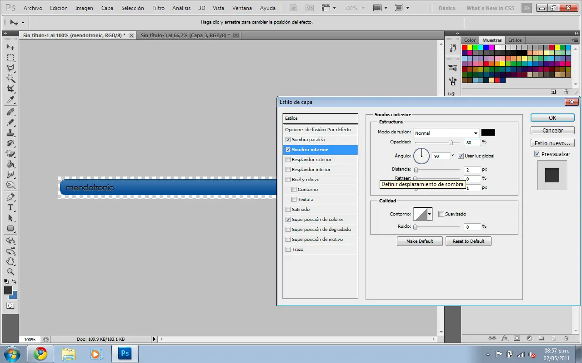Select the Pen tool
Image resolution: width=582 pixels, height=363 pixels.
[x=10, y=197]
